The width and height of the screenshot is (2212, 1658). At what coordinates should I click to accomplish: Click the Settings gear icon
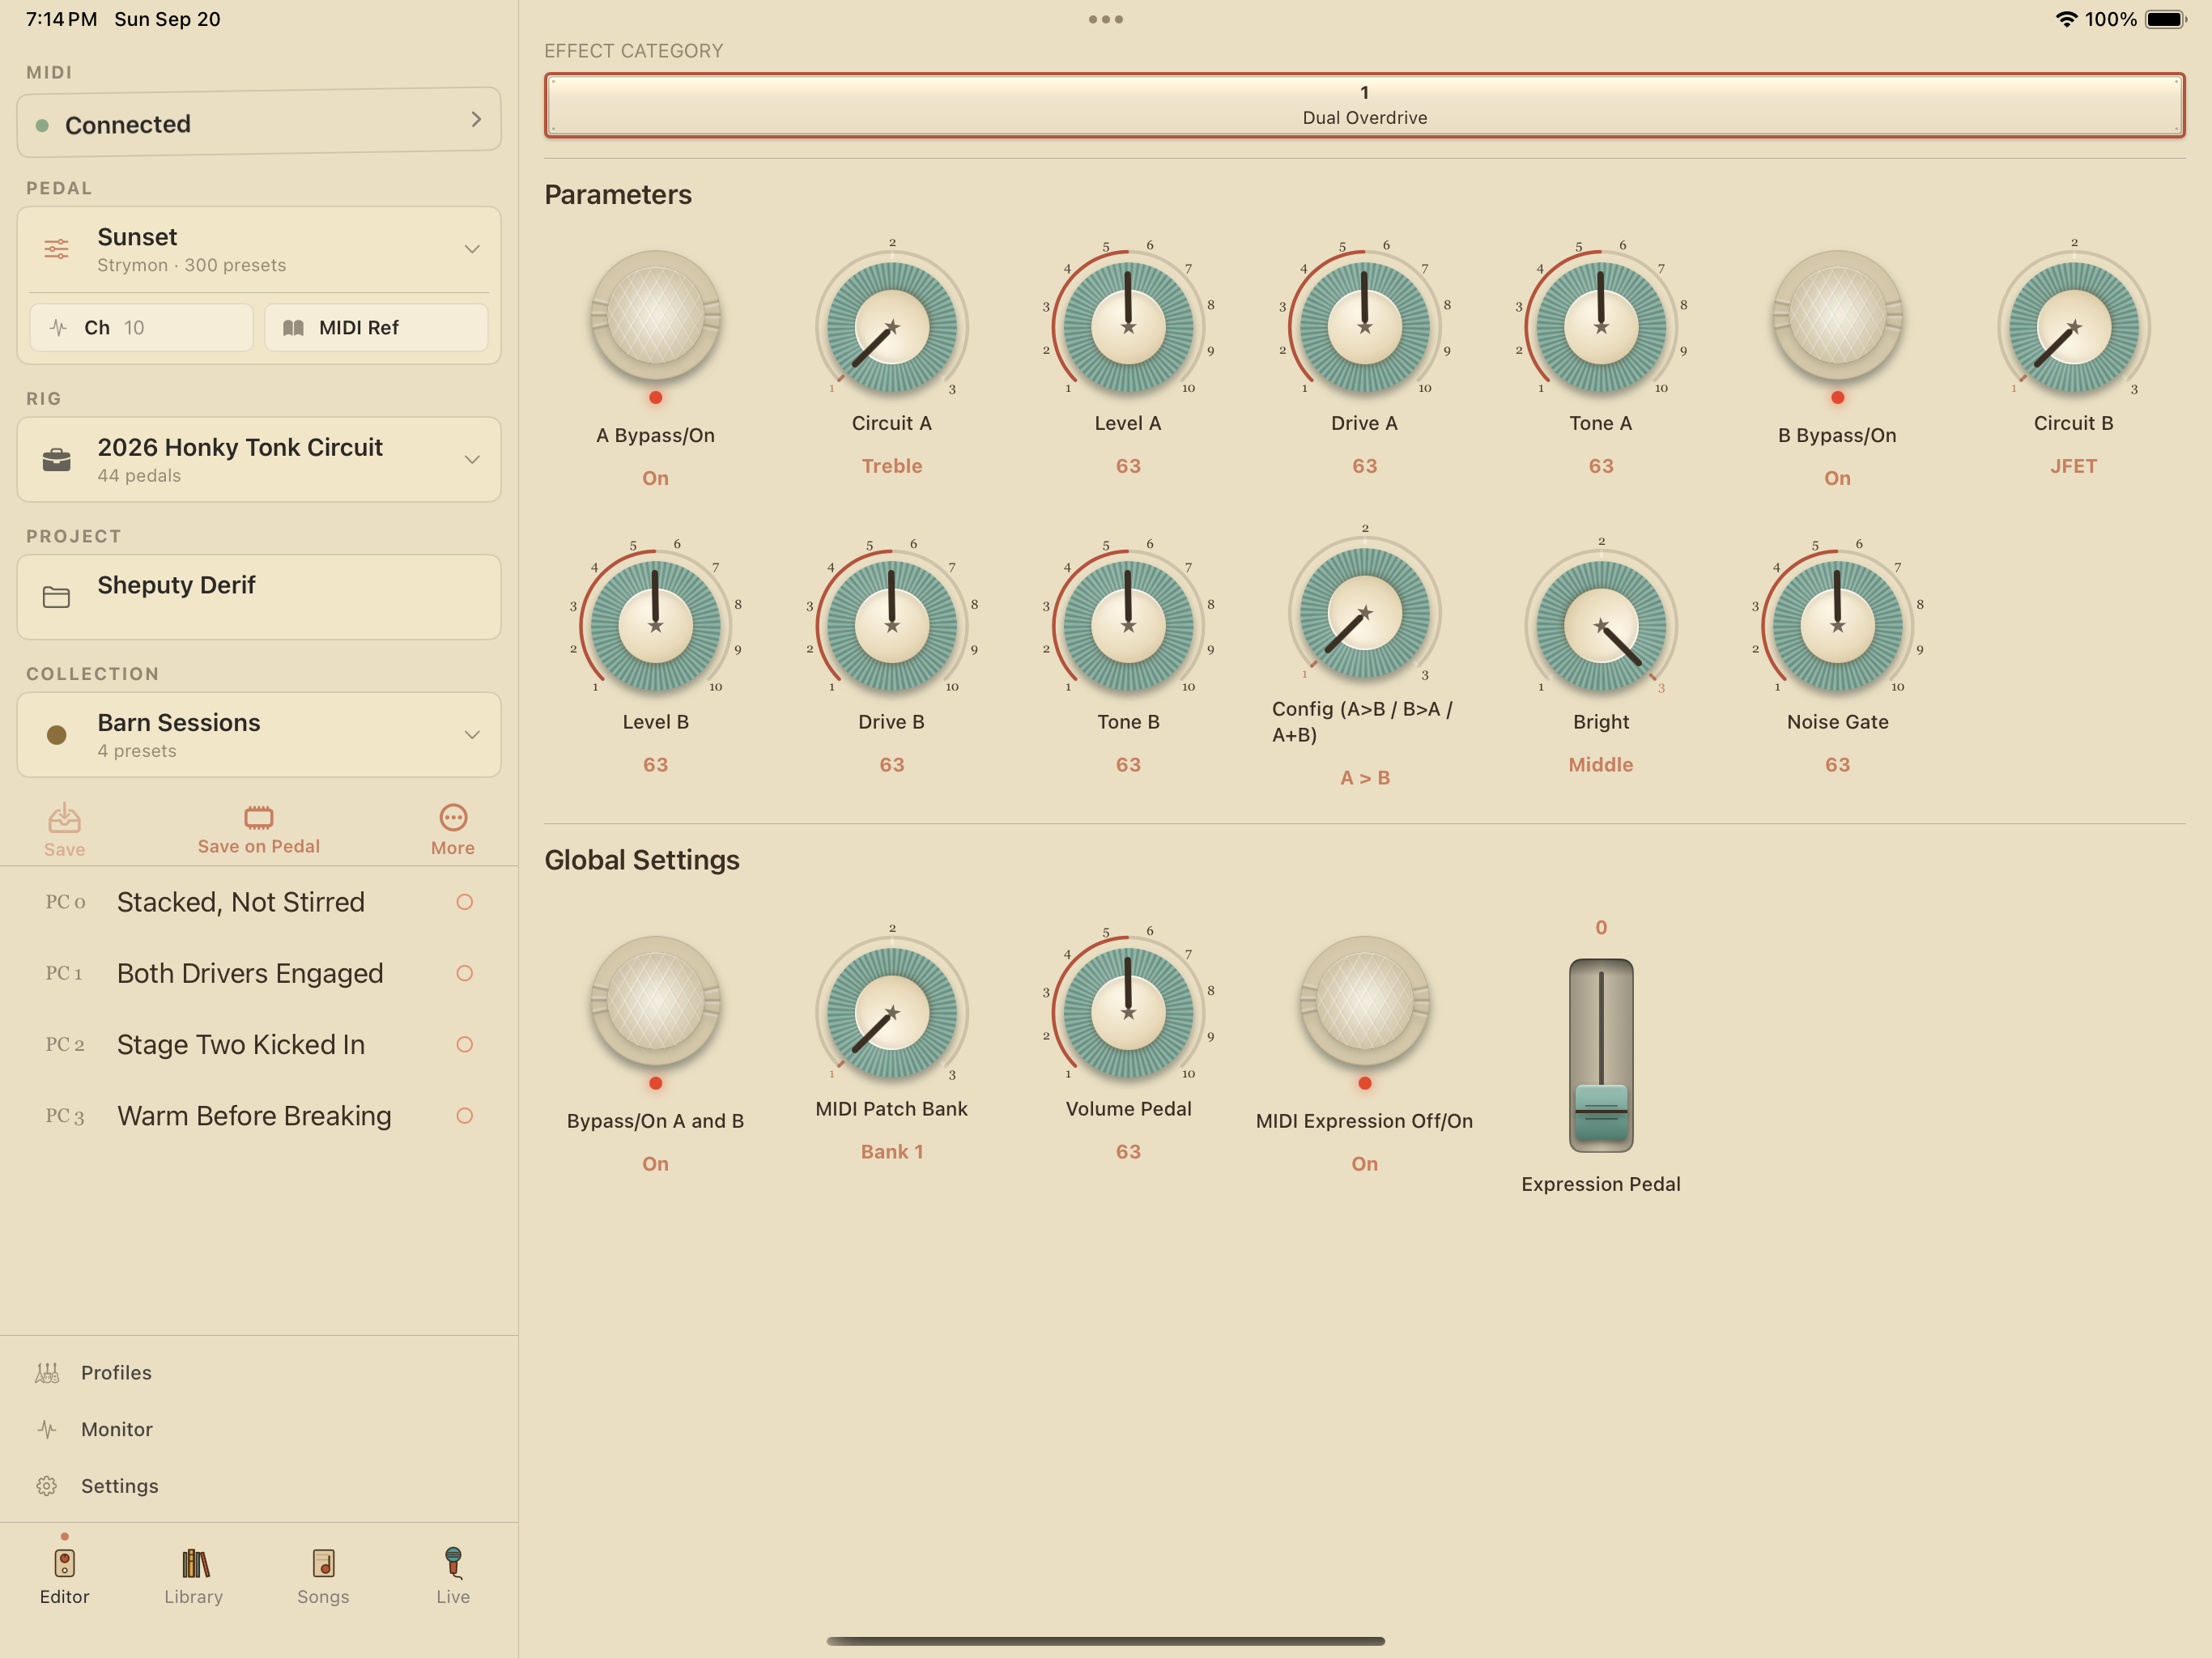(47, 1486)
